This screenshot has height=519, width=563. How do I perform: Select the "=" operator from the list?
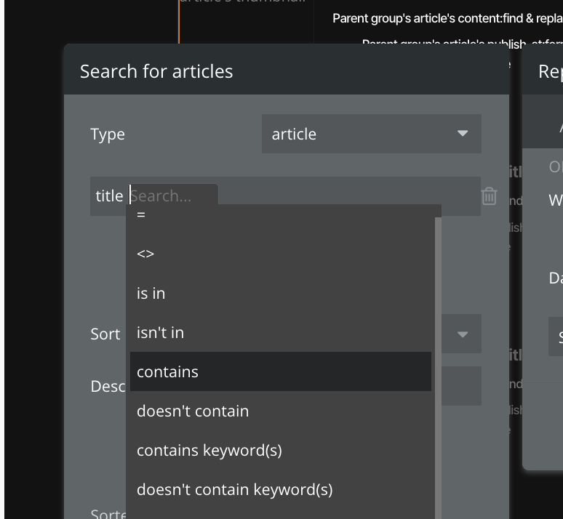click(x=141, y=215)
